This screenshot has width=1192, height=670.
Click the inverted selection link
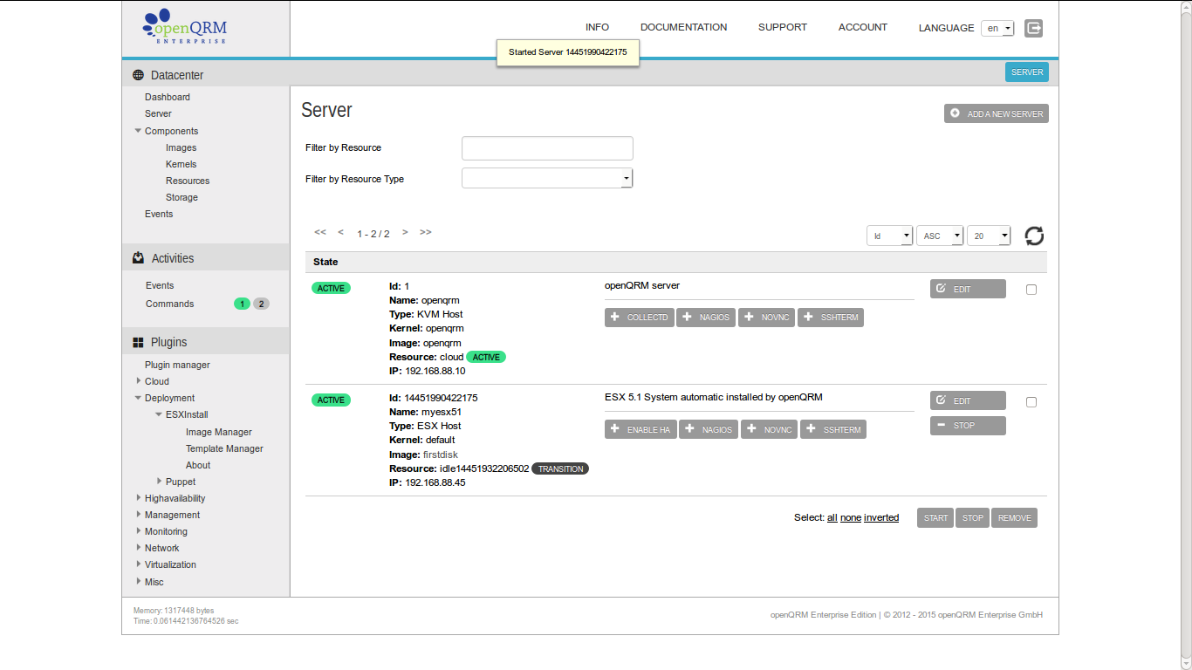[x=881, y=517]
